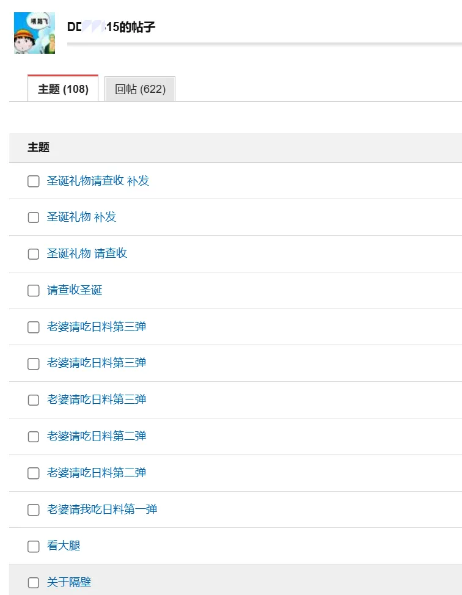
Task: Enable the checkbox for 请查收圣诞
Action: point(34,291)
